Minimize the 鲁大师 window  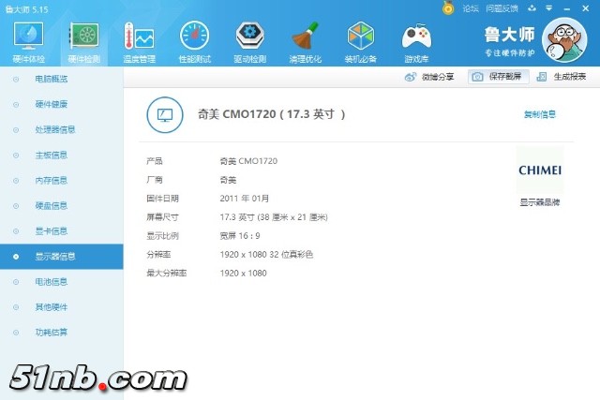(567, 8)
